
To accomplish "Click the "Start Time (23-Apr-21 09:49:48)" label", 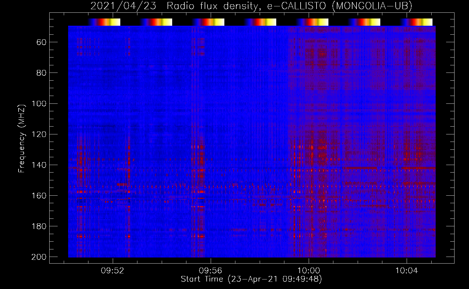I will click(x=251, y=279).
